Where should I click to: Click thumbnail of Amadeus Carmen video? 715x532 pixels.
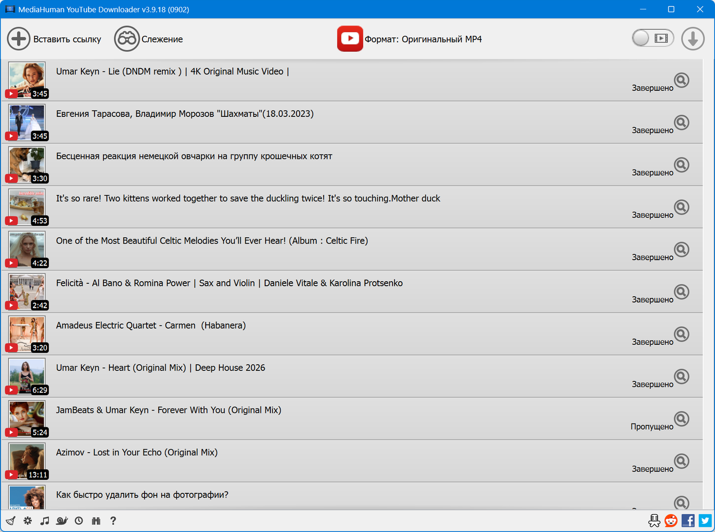27,333
